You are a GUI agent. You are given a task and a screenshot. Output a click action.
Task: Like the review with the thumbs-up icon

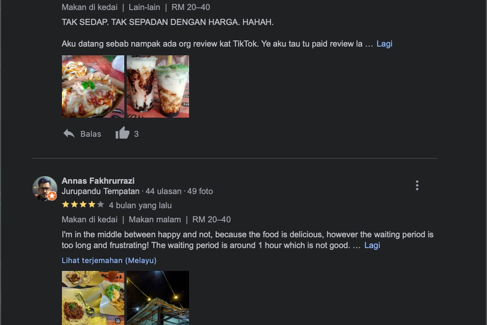point(122,133)
